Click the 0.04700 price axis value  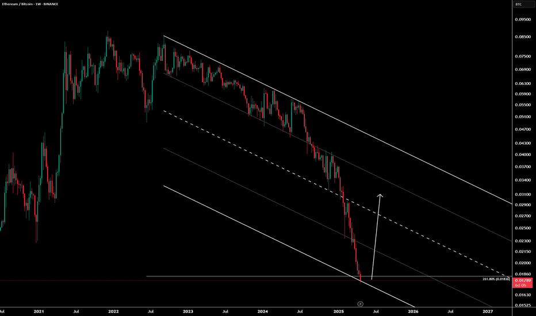pos(523,129)
